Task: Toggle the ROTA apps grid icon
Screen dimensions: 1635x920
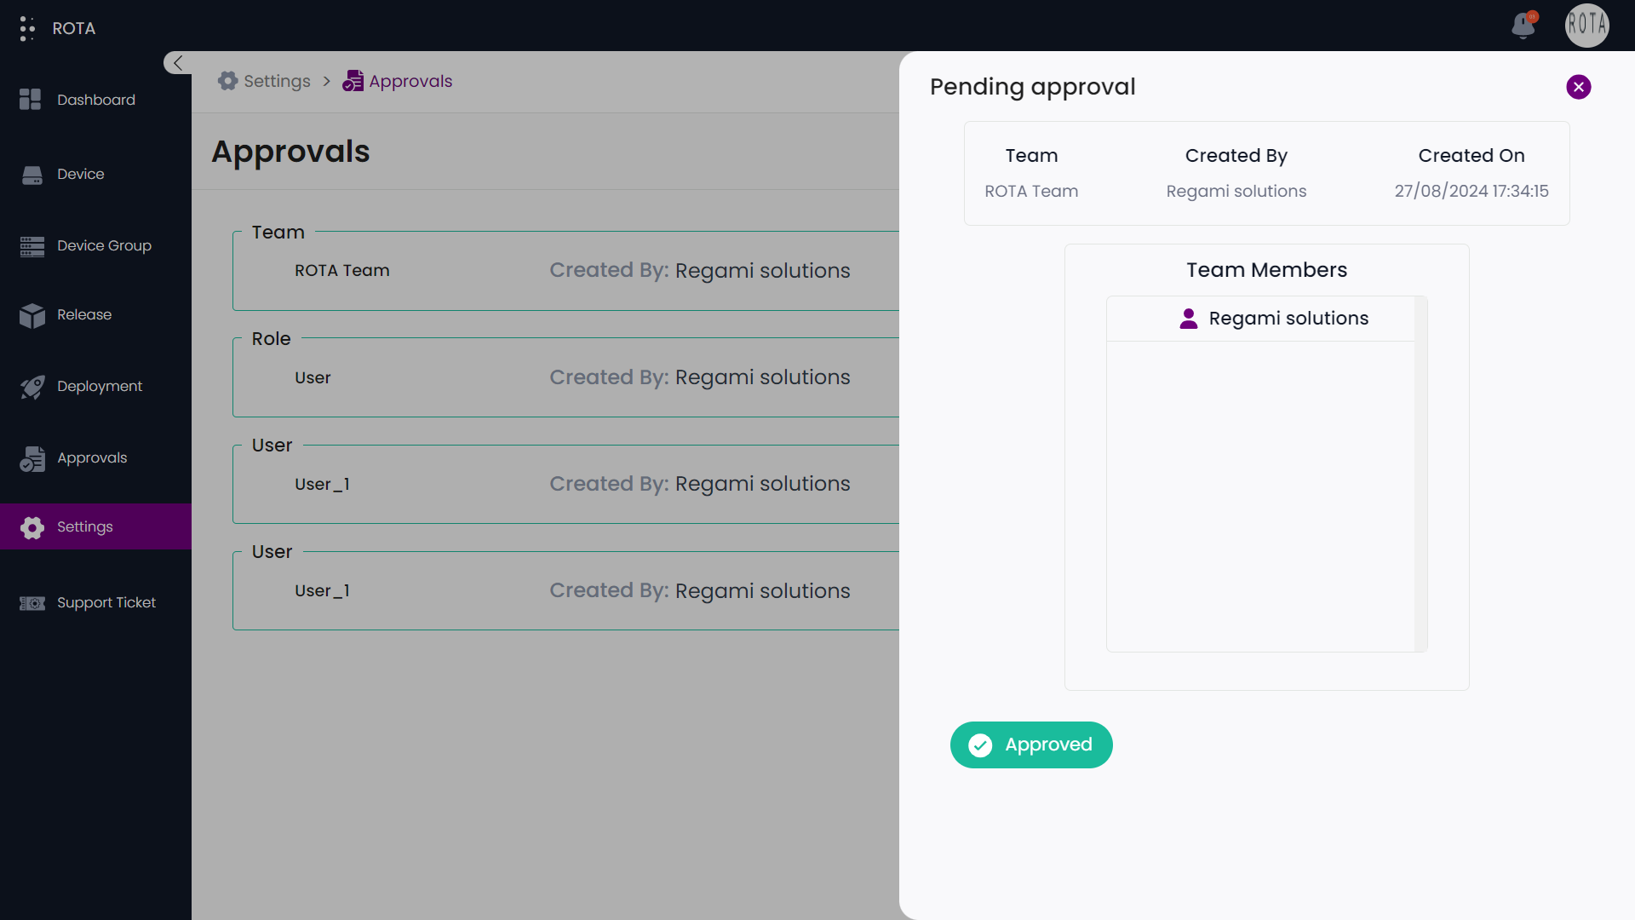Action: pos(27,28)
